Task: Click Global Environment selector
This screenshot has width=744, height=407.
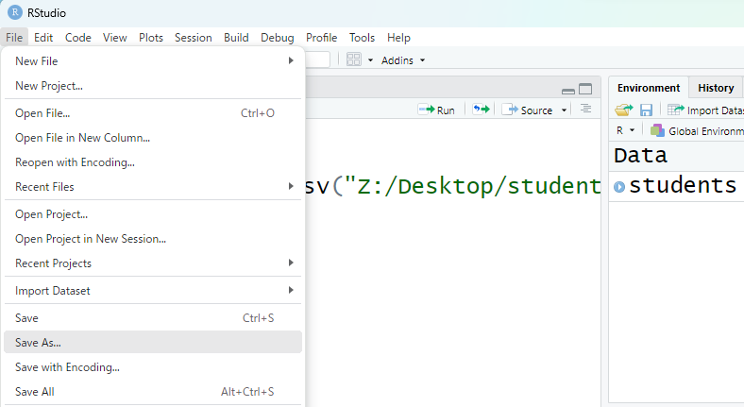Action: [x=697, y=130]
